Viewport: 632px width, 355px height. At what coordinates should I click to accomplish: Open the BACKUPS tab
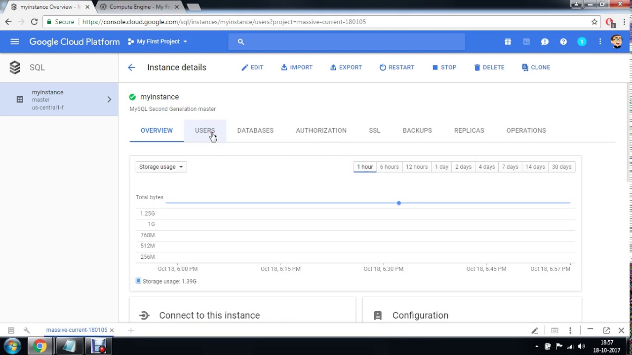[x=417, y=131]
